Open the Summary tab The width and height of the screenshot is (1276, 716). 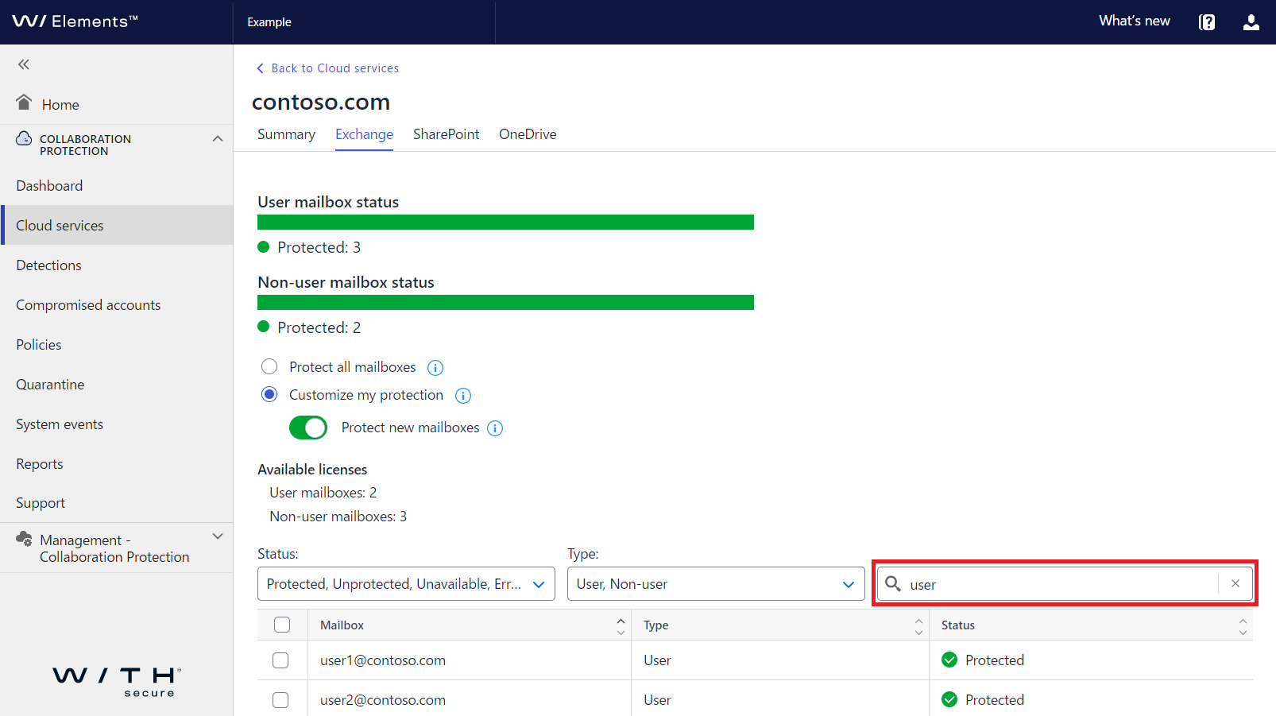(x=286, y=134)
